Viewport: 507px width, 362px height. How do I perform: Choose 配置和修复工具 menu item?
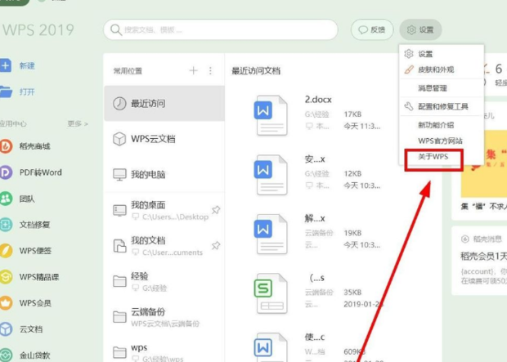442,106
